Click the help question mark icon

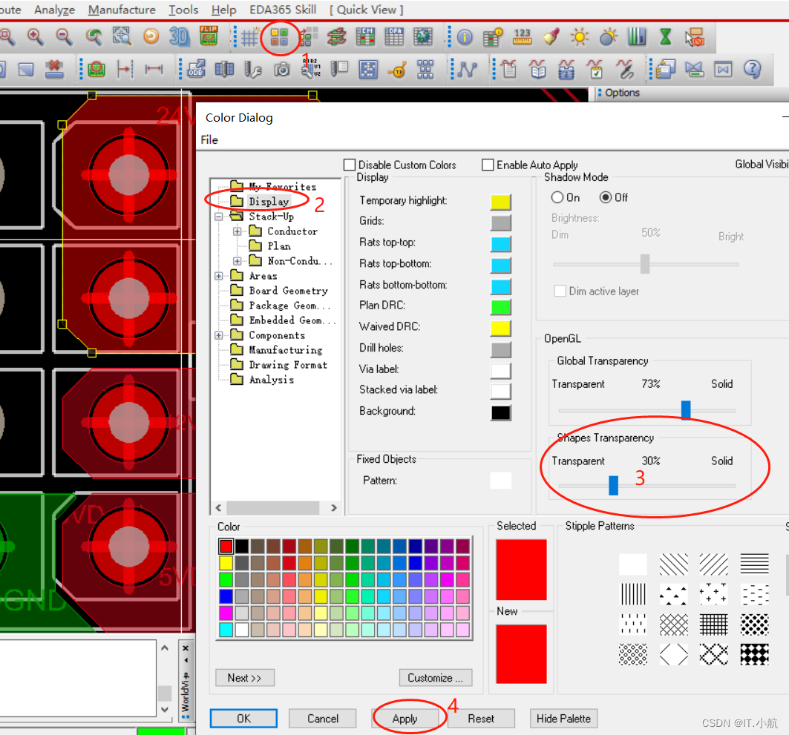click(x=752, y=70)
